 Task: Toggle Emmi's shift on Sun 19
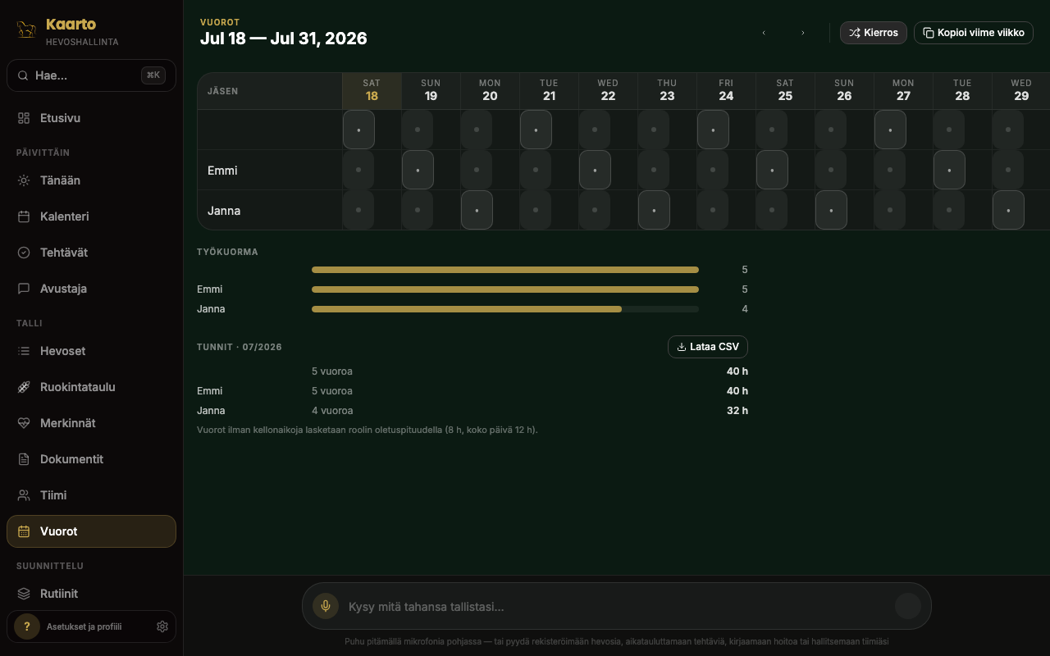(418, 170)
